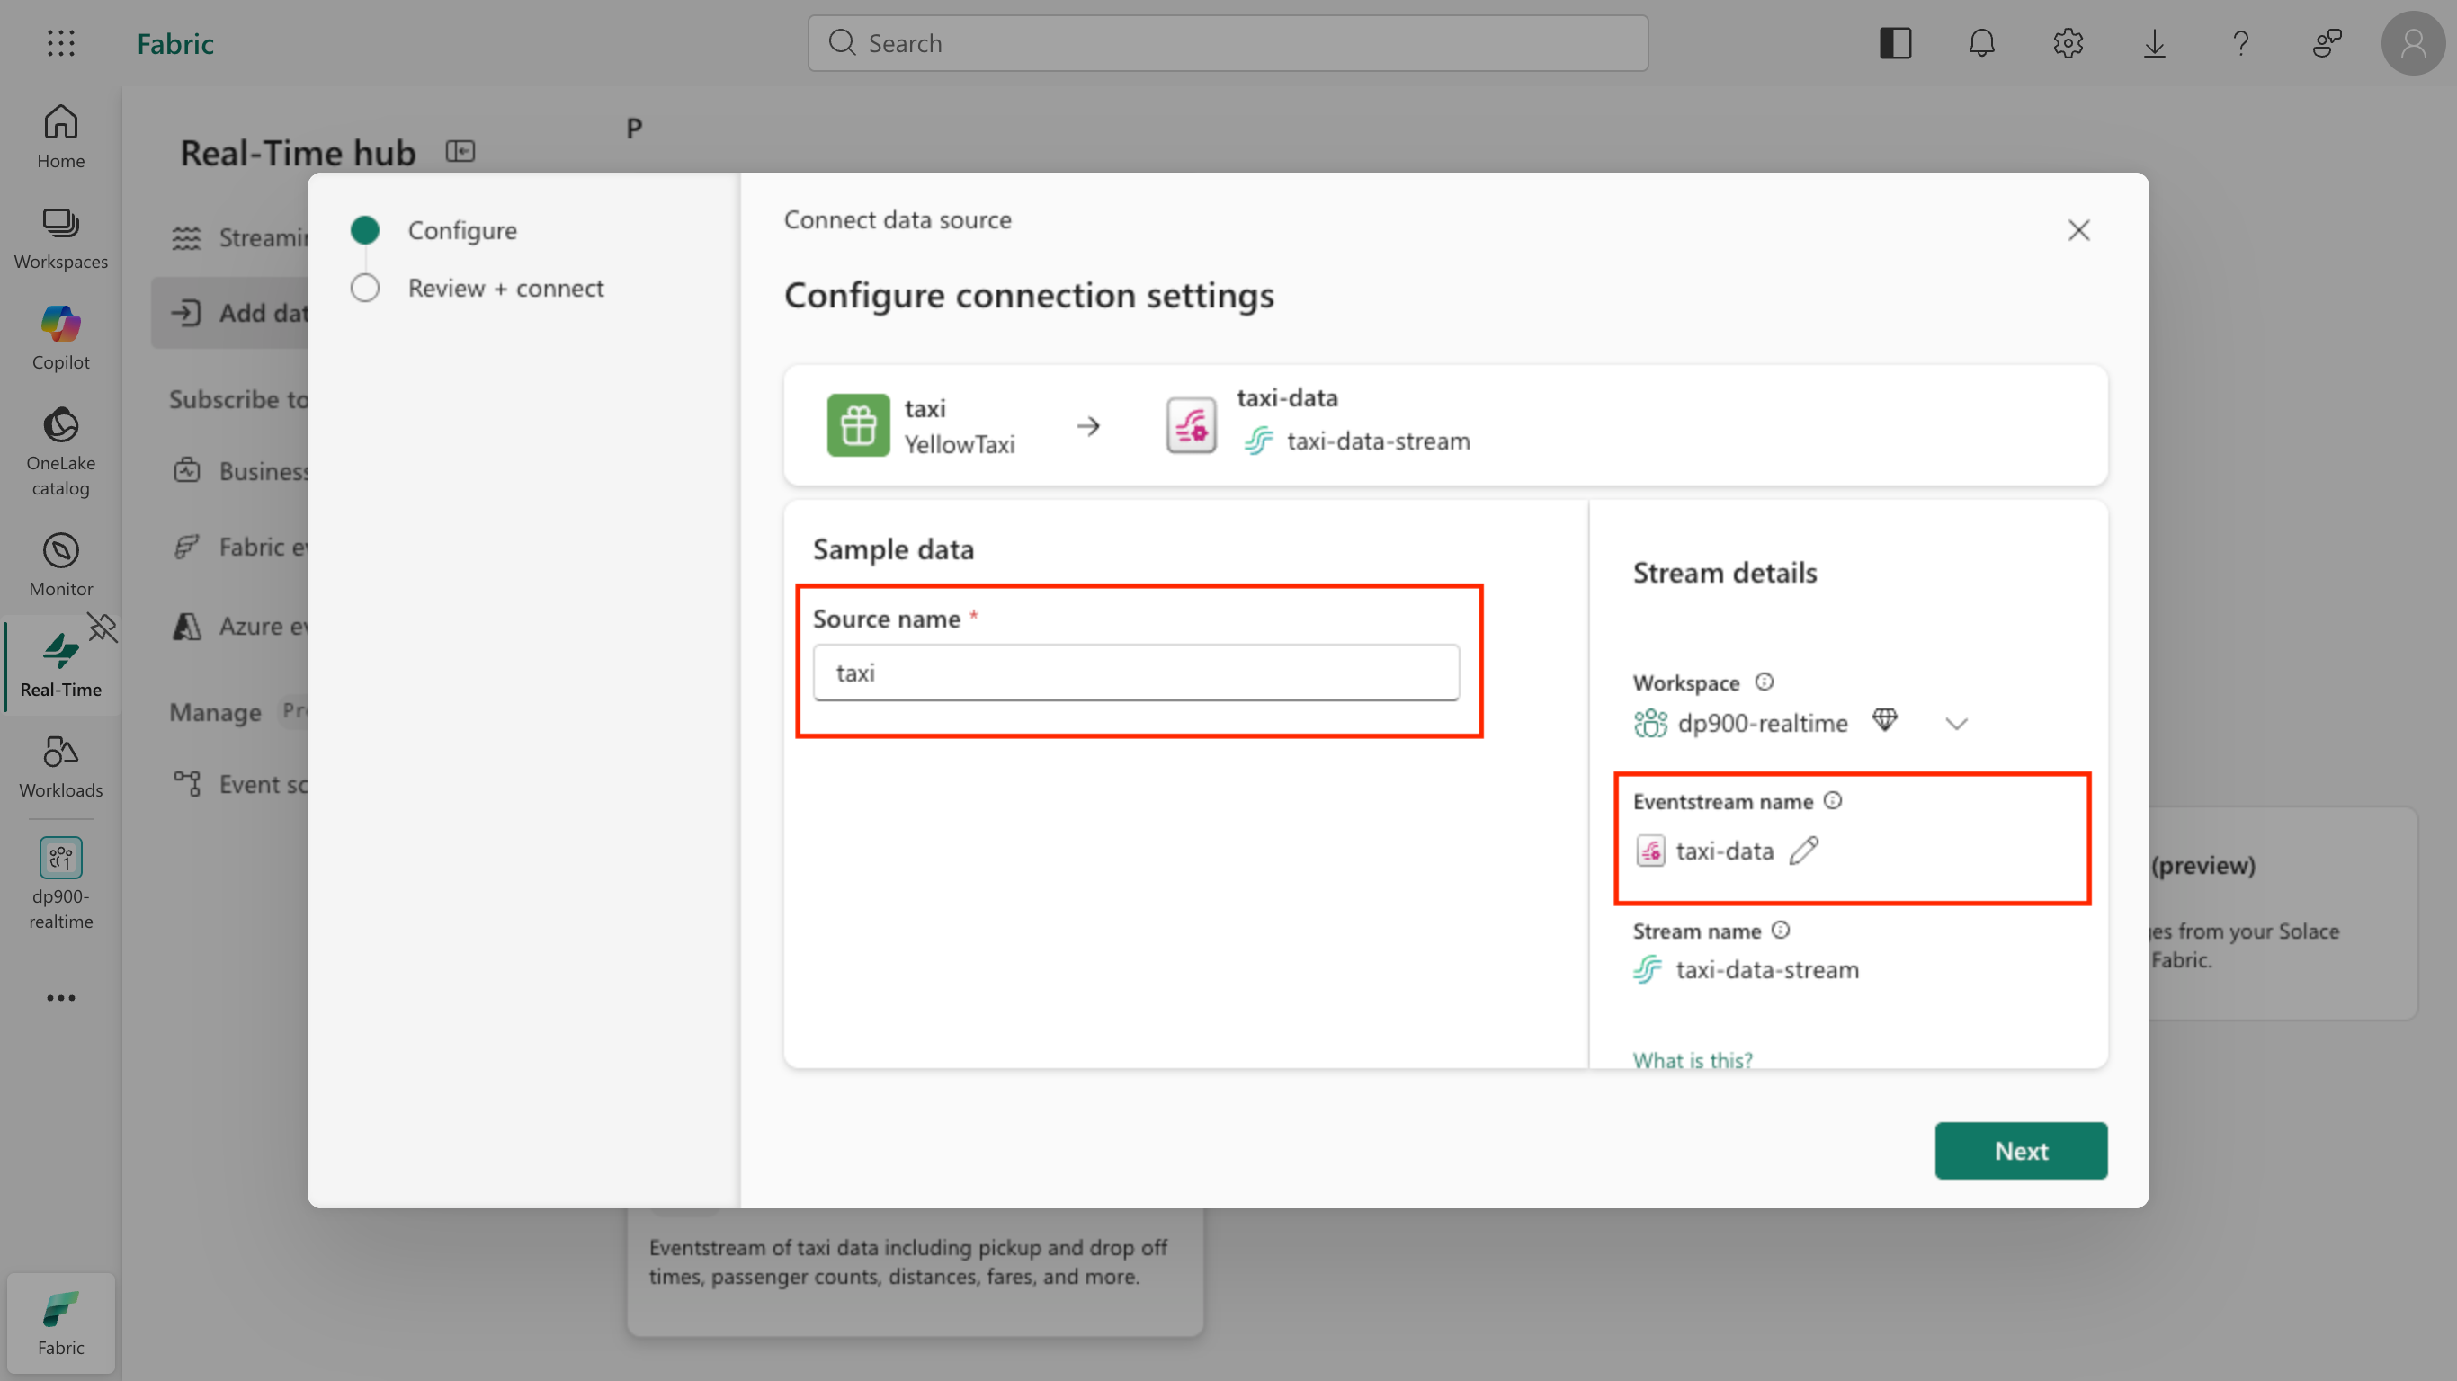
Task: Open the notifications bell
Action: 1982,43
